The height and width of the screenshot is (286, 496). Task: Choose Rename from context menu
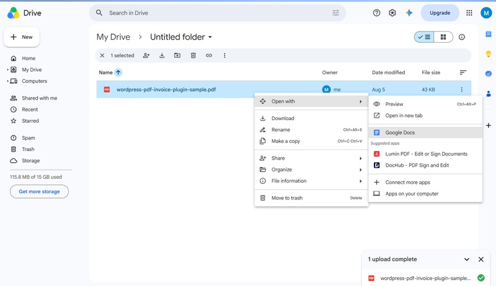311,130
